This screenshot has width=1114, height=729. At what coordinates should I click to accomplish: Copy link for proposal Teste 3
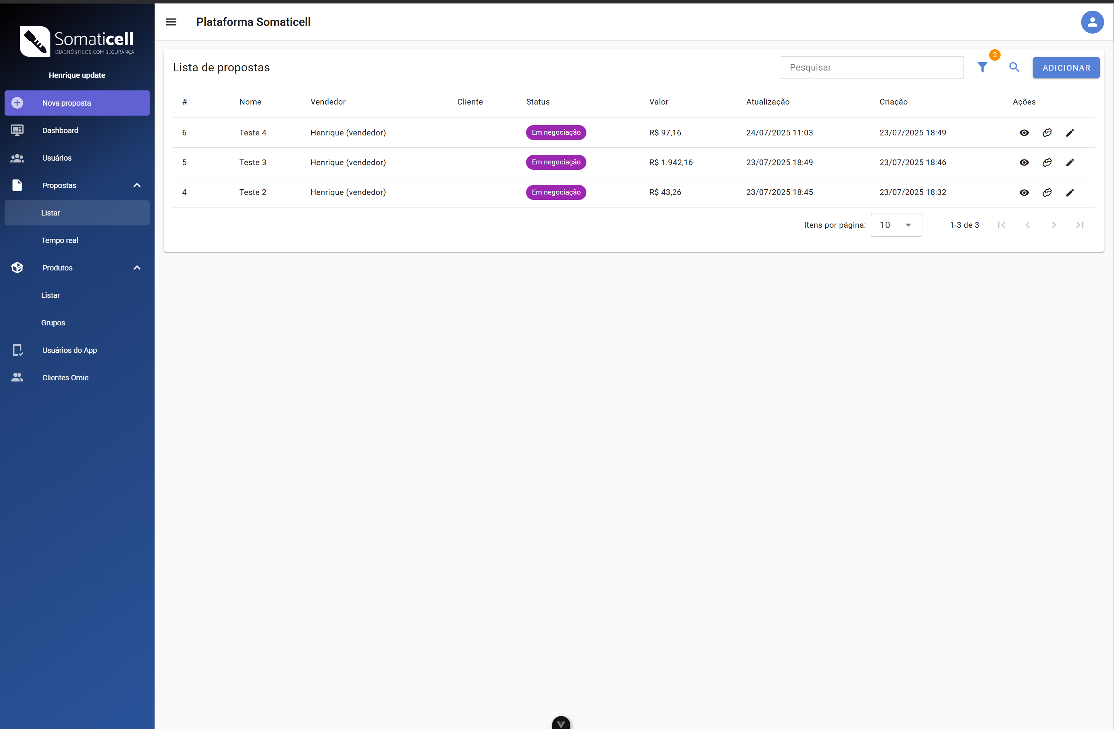coord(1046,163)
